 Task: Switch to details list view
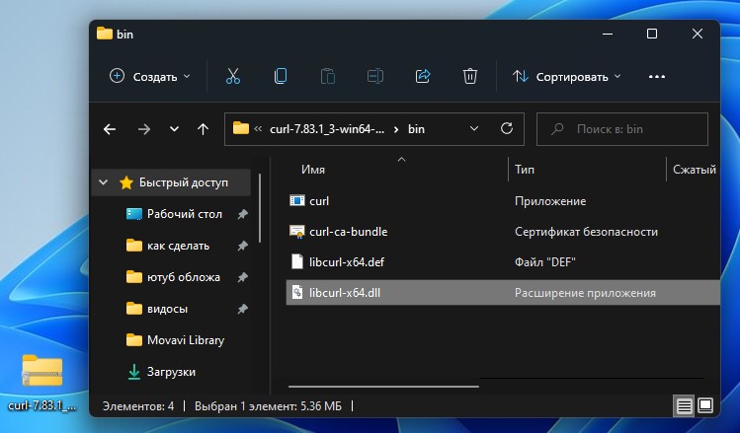click(684, 405)
